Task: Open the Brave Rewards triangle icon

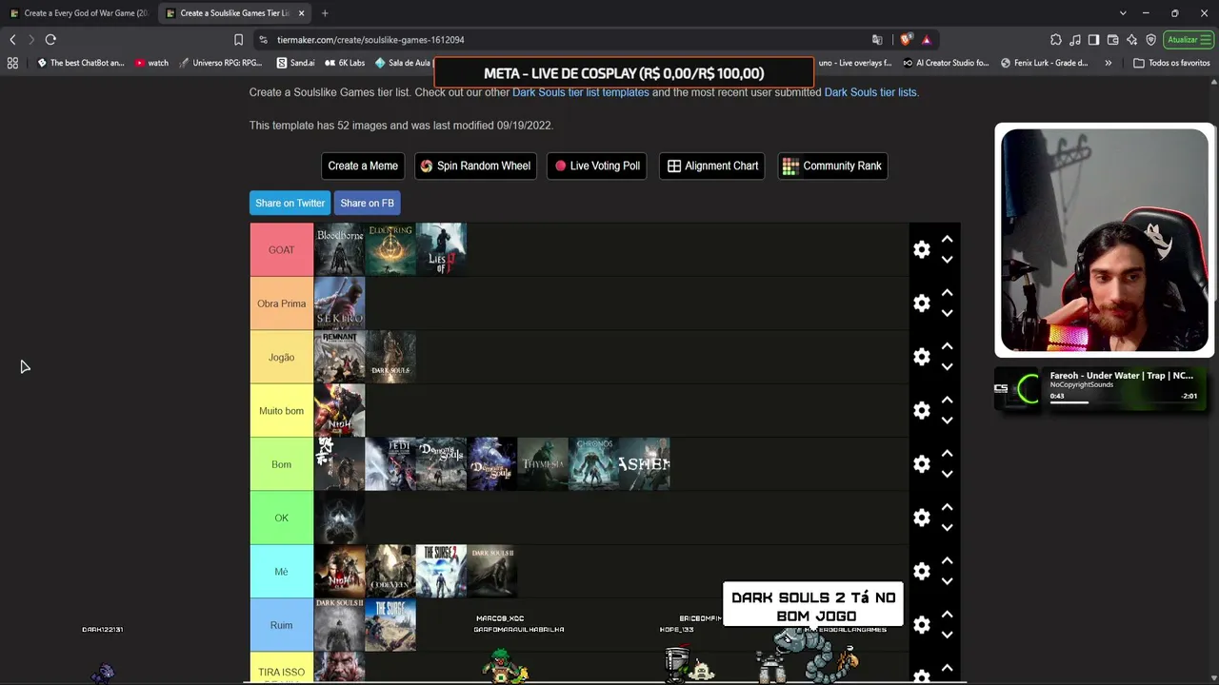Action: [926, 40]
